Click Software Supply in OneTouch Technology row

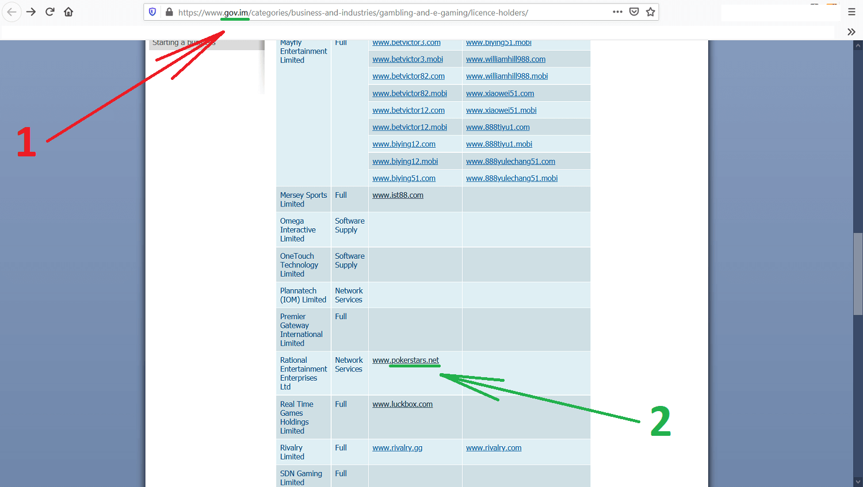click(x=350, y=260)
